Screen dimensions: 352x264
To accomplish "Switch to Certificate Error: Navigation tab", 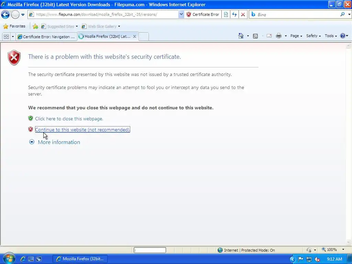I will pyautogui.click(x=46, y=36).
